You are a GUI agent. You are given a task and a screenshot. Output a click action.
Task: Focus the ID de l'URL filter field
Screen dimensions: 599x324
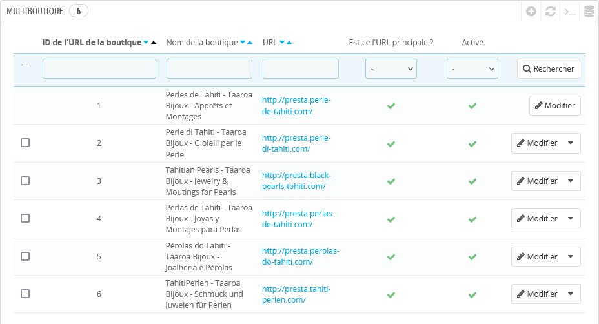[99, 69]
